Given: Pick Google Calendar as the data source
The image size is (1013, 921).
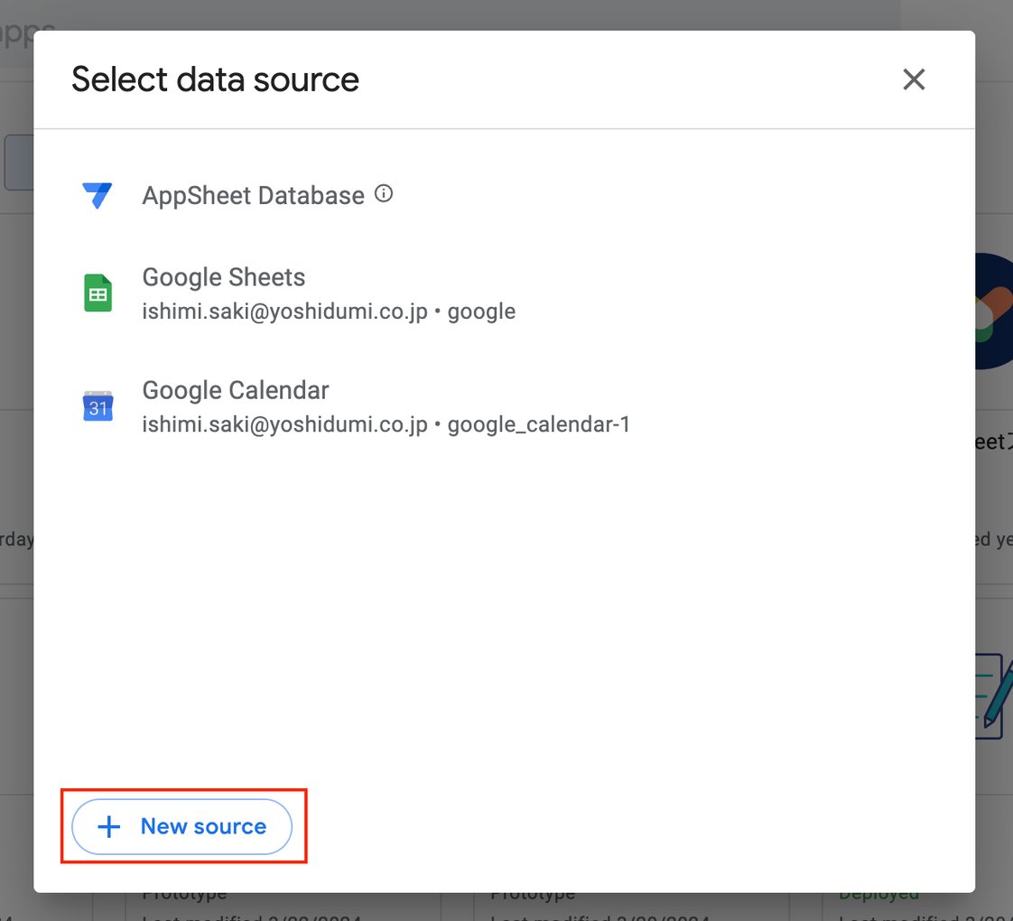Looking at the screenshot, I should [235, 390].
